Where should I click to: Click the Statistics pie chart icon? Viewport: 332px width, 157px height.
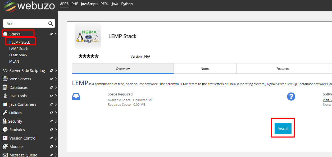point(5,130)
